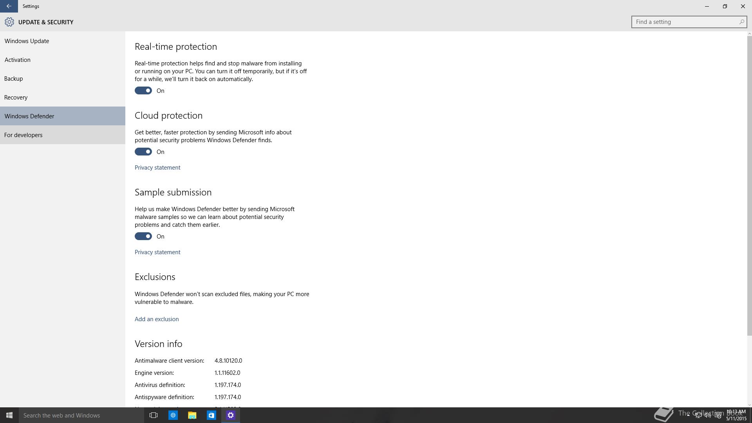Click the Antivirus definition label
The height and width of the screenshot is (423, 752).
pyautogui.click(x=160, y=385)
